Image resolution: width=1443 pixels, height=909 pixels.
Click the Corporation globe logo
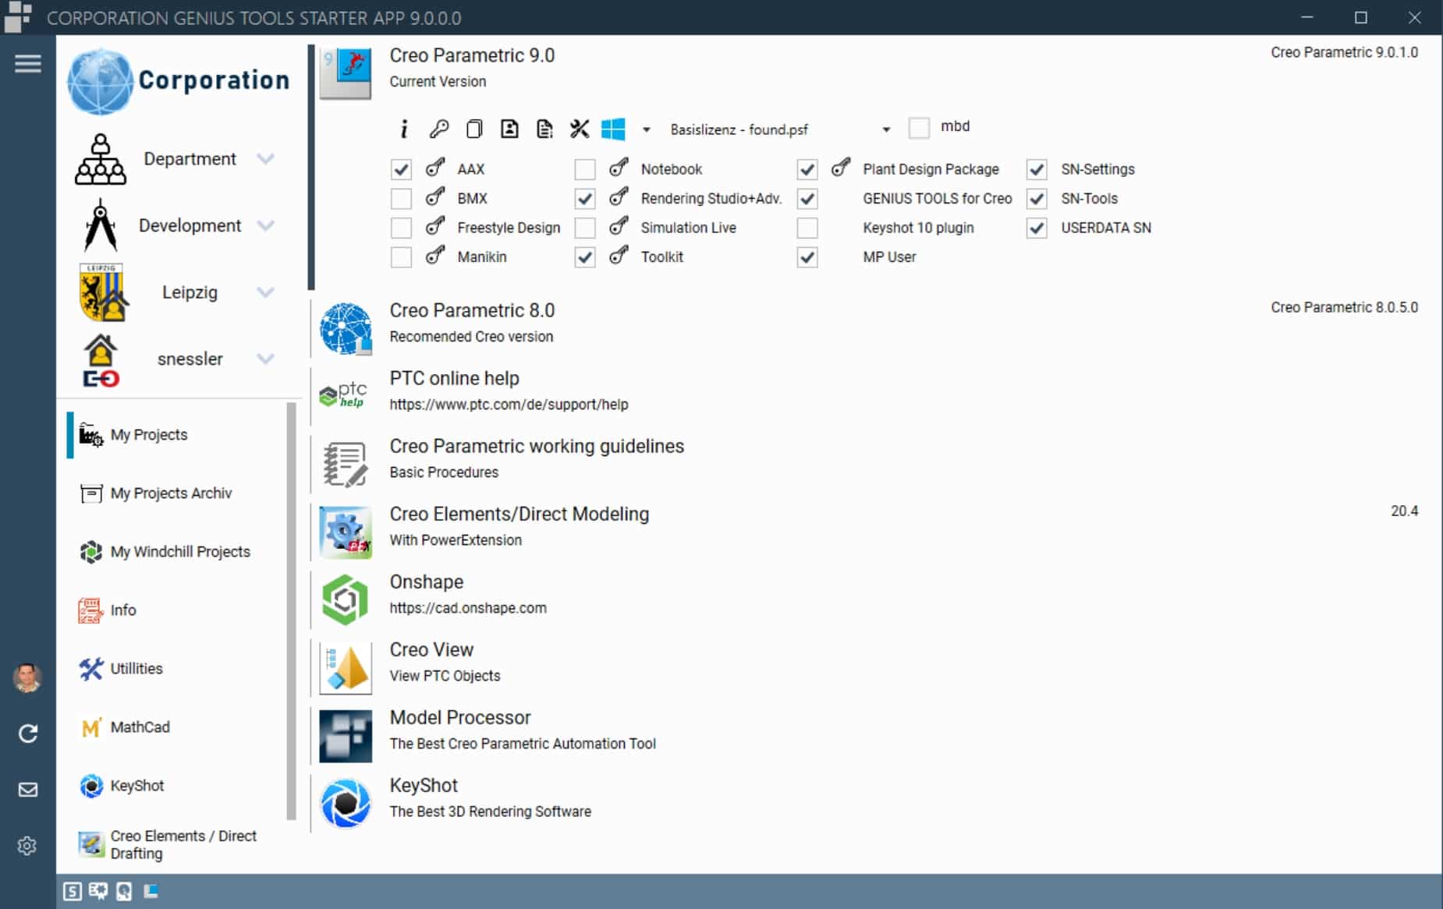point(100,81)
